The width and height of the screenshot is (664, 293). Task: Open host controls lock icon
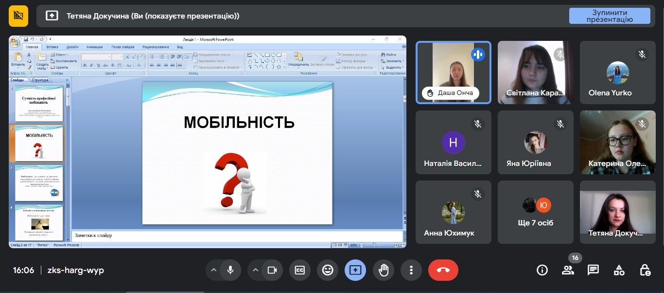(645, 270)
